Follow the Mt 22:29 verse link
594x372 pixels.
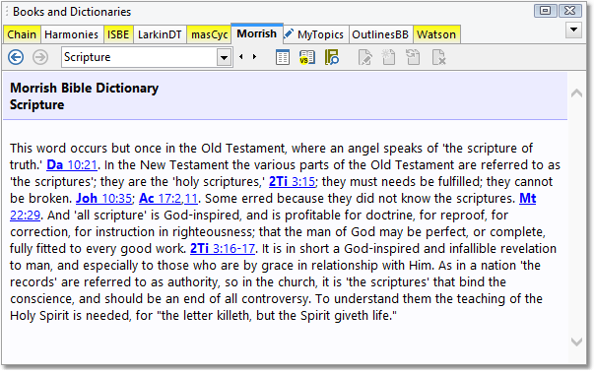tap(527, 198)
